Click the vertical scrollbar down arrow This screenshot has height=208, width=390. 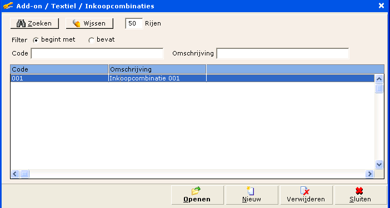(379, 164)
